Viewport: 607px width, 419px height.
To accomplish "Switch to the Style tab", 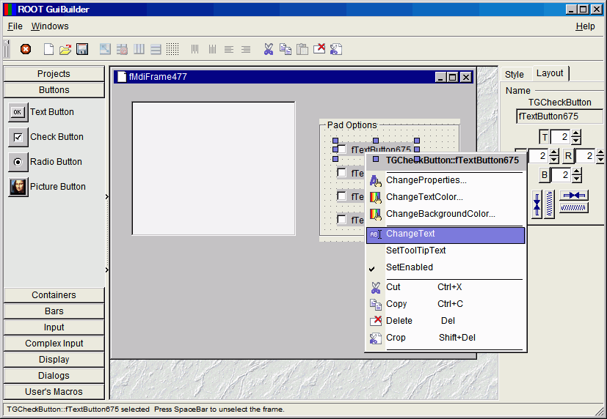I will coord(515,74).
